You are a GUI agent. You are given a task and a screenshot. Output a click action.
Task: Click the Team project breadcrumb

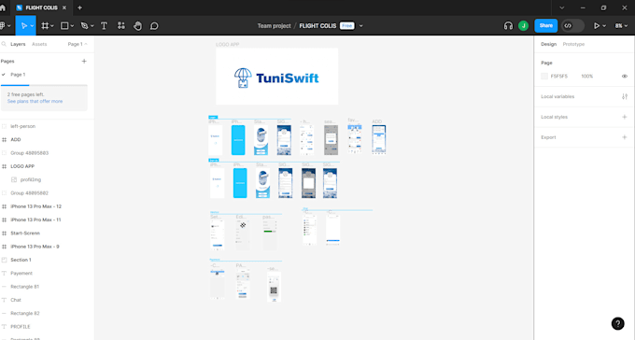[274, 26]
